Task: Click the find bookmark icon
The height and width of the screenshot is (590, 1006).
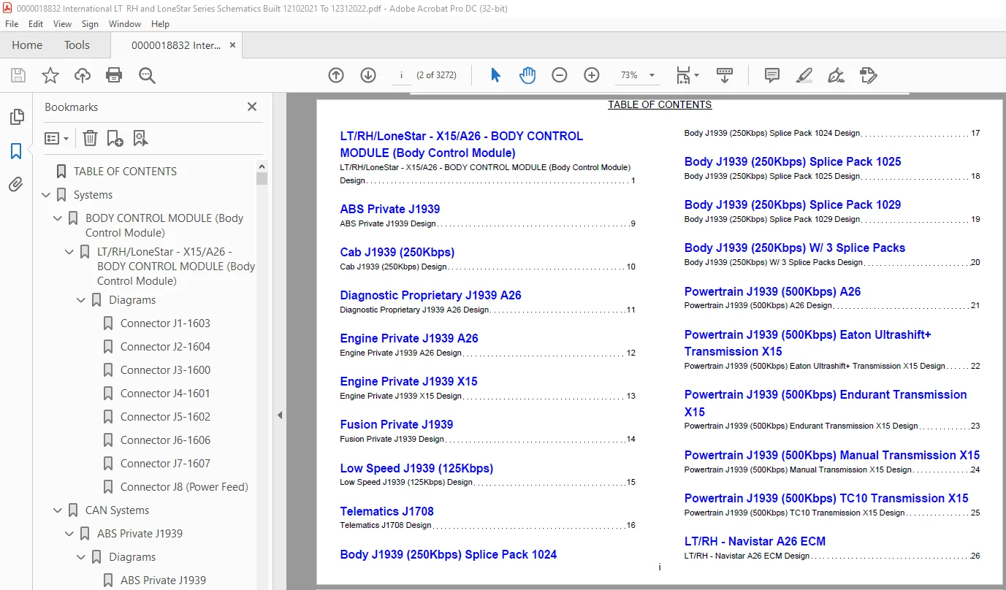Action: click(141, 138)
